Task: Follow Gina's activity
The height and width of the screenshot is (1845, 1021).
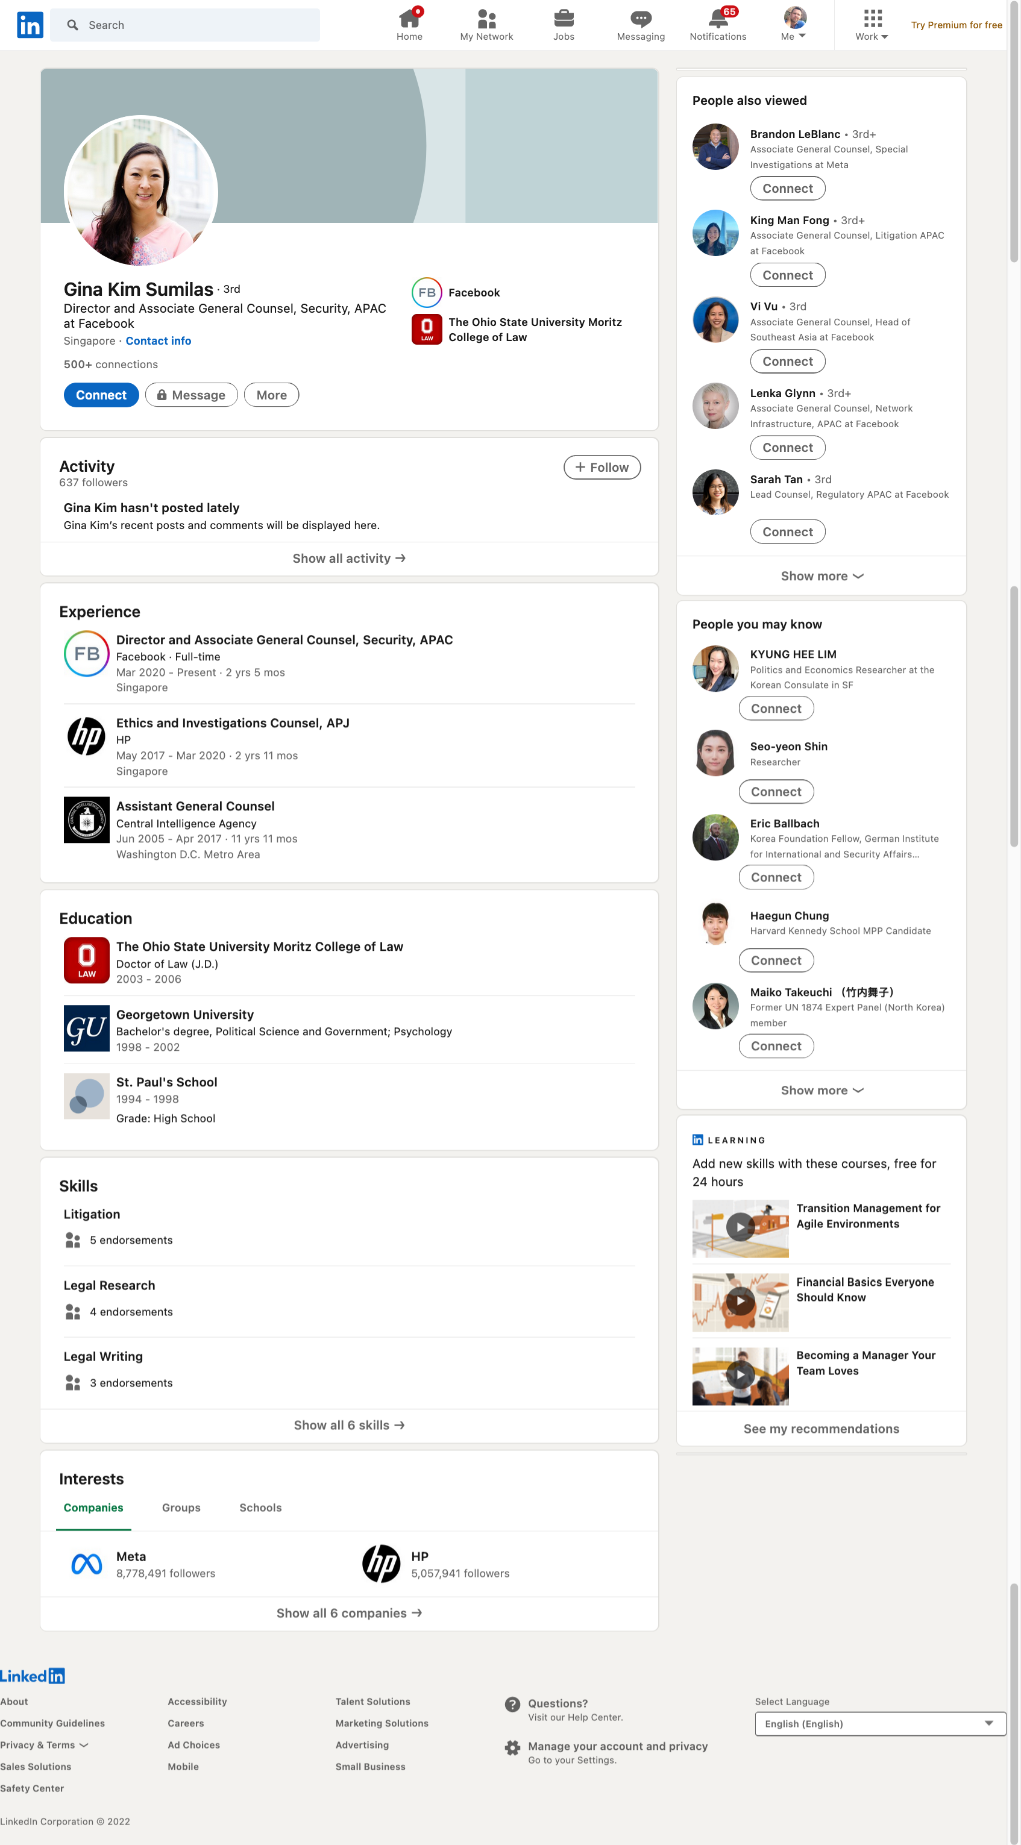Action: click(x=602, y=467)
